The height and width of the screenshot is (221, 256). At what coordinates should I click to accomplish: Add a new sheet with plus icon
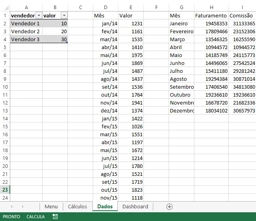pos(169,207)
